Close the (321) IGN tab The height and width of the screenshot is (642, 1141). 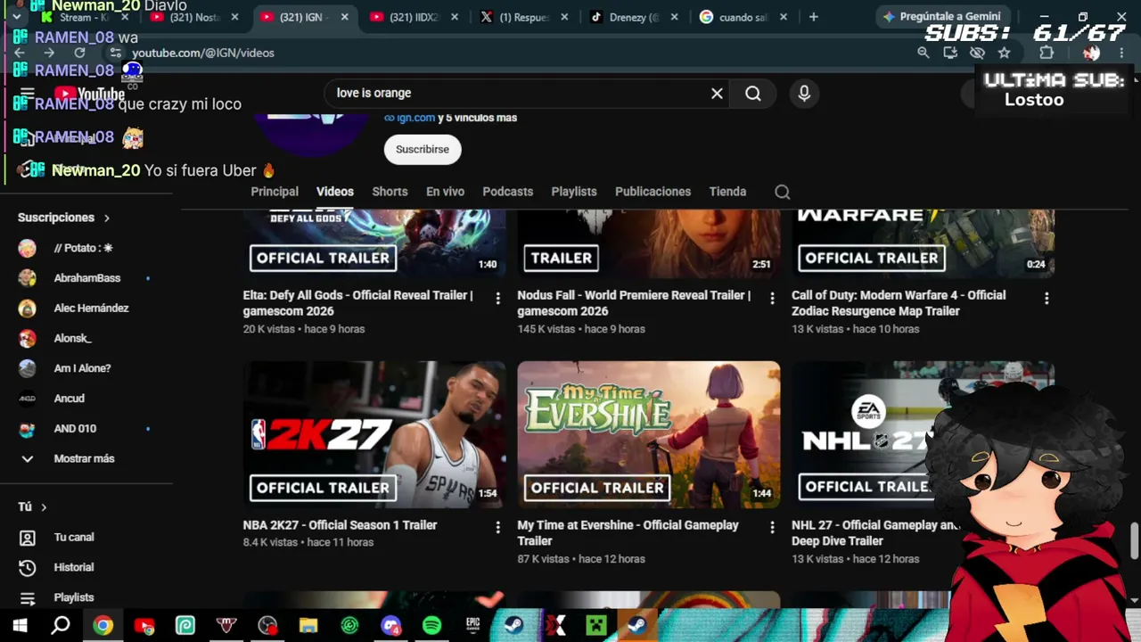pos(345,17)
